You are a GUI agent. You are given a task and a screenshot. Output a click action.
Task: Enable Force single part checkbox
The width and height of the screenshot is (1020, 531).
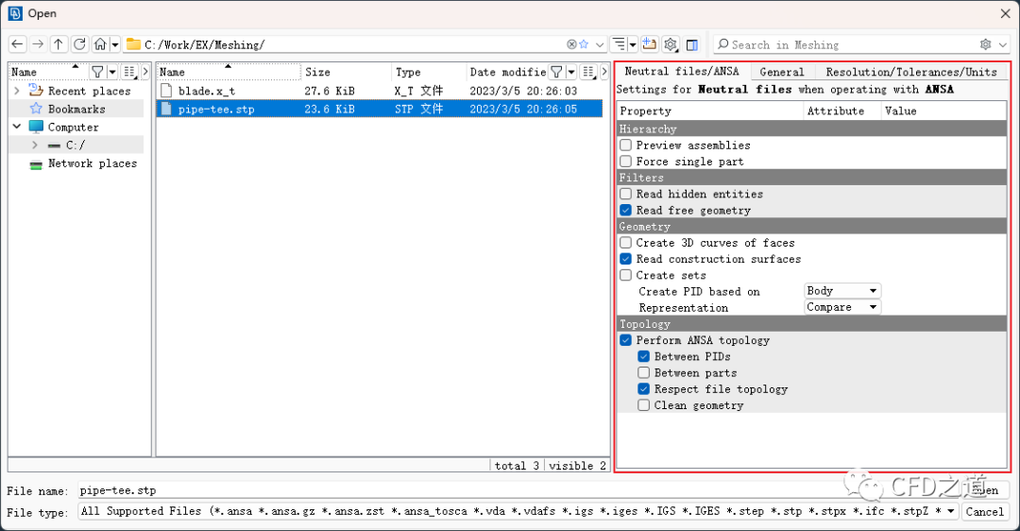(x=626, y=161)
